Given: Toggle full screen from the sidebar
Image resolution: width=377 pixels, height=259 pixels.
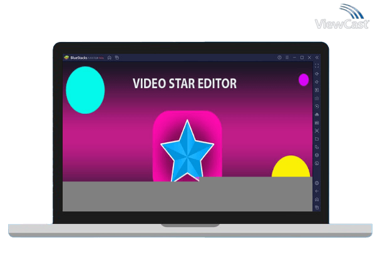Looking at the screenshot, I should pos(317,66).
